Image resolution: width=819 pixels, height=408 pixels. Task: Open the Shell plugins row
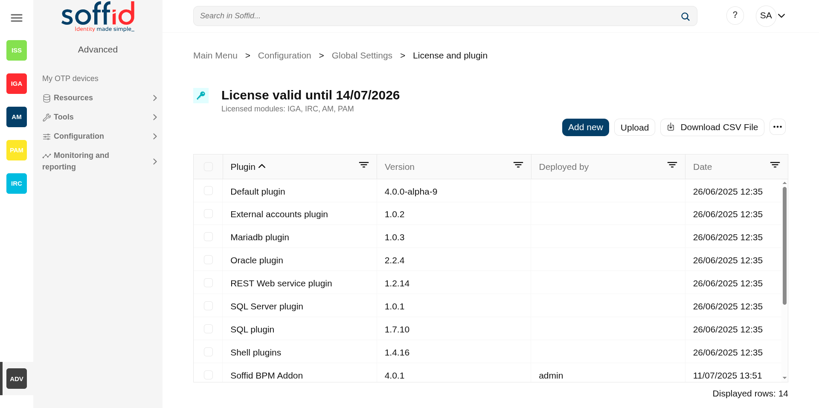[x=488, y=352]
